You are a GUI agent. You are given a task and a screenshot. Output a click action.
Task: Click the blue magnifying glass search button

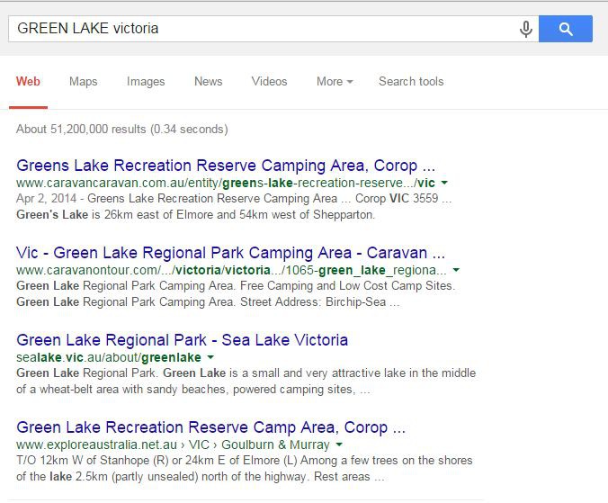[566, 29]
